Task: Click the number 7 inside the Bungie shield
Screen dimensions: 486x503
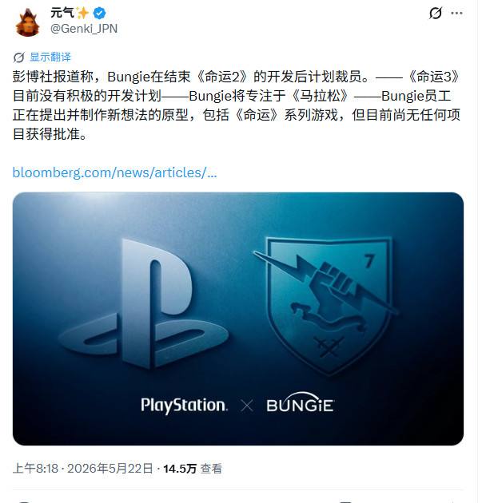Action: pyautogui.click(x=369, y=261)
